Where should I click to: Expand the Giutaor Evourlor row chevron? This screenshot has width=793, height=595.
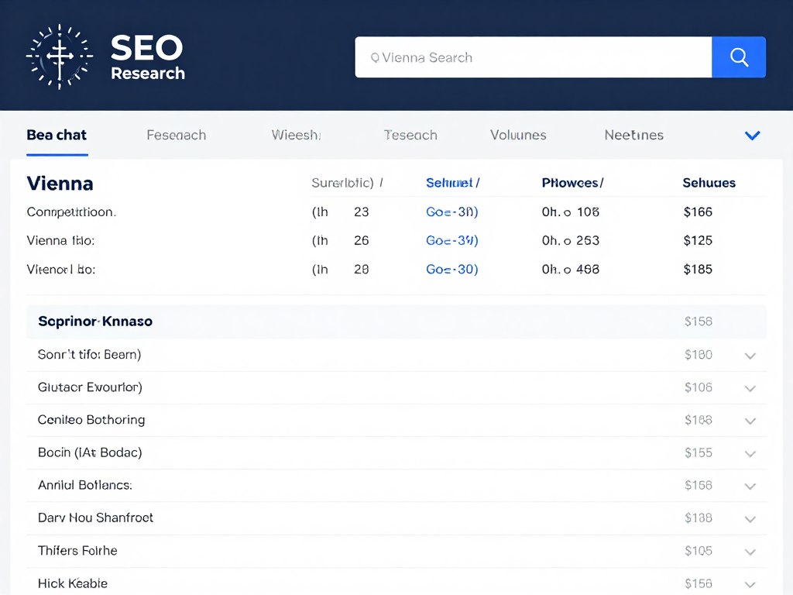click(x=750, y=389)
